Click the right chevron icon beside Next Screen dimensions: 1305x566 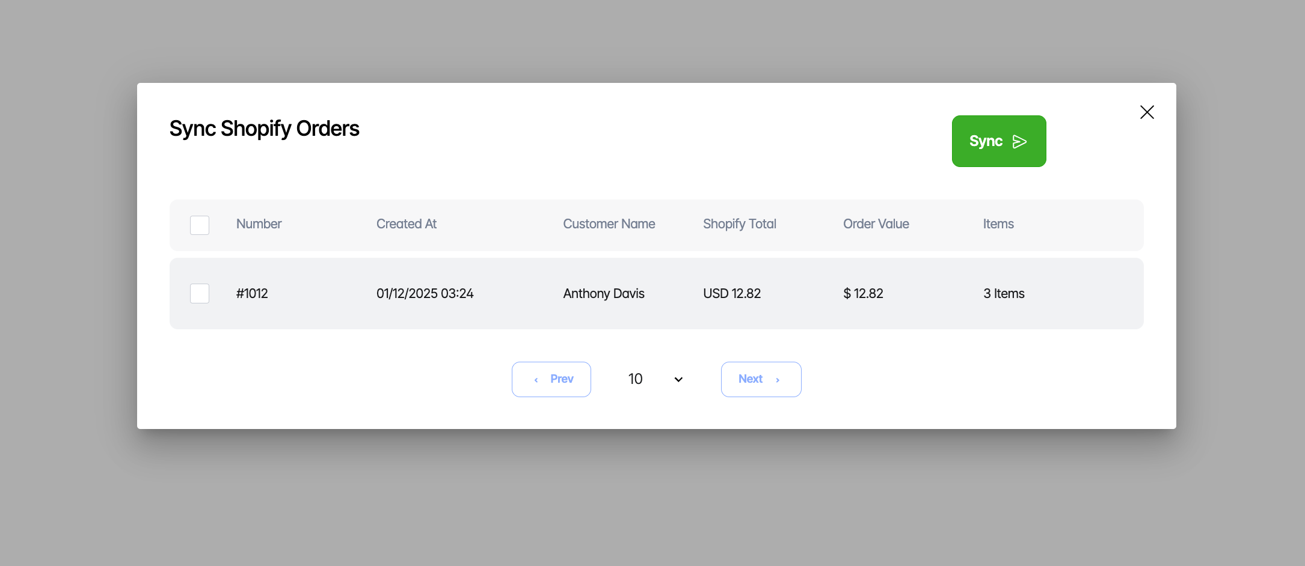point(778,380)
